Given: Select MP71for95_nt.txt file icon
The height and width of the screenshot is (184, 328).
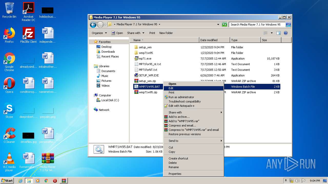Looking at the screenshot, I should (136, 64).
